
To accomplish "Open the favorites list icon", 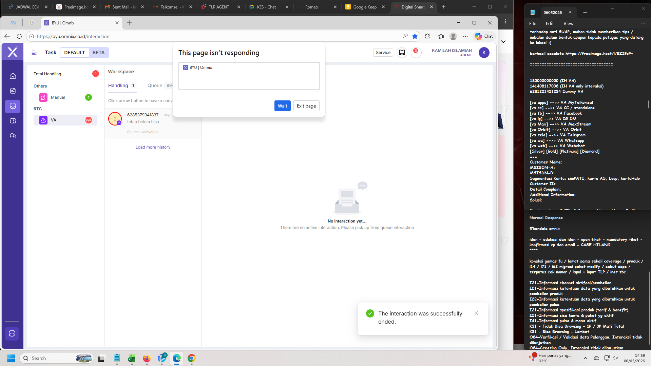I will point(441,36).
